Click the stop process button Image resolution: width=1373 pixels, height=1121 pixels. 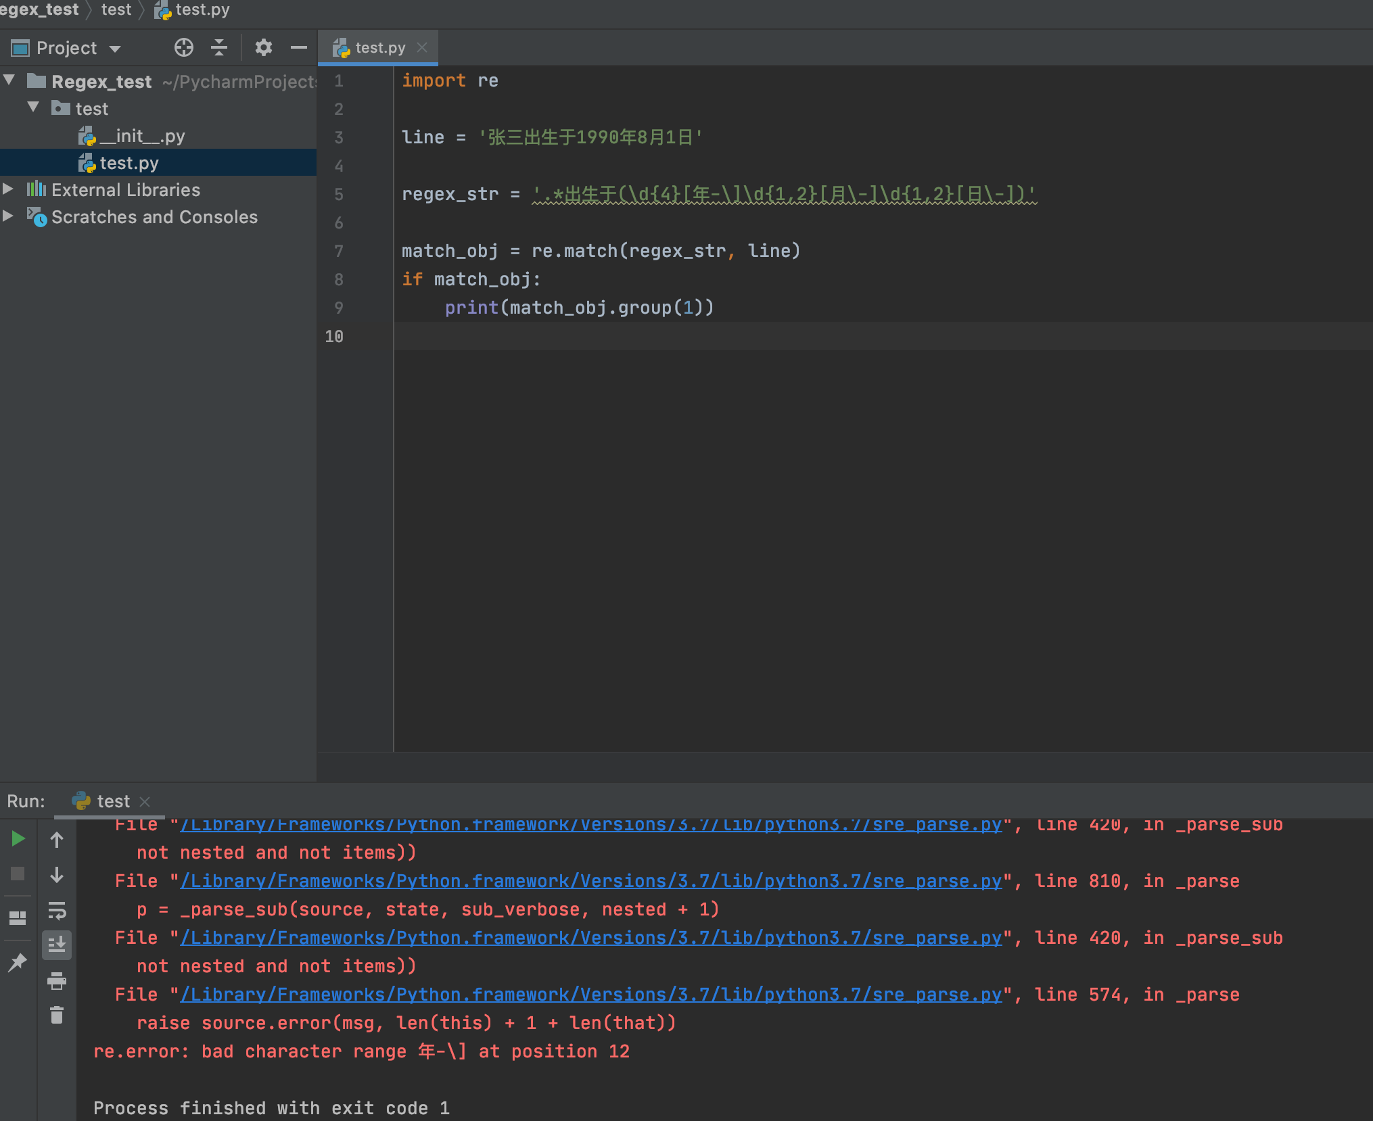[18, 874]
